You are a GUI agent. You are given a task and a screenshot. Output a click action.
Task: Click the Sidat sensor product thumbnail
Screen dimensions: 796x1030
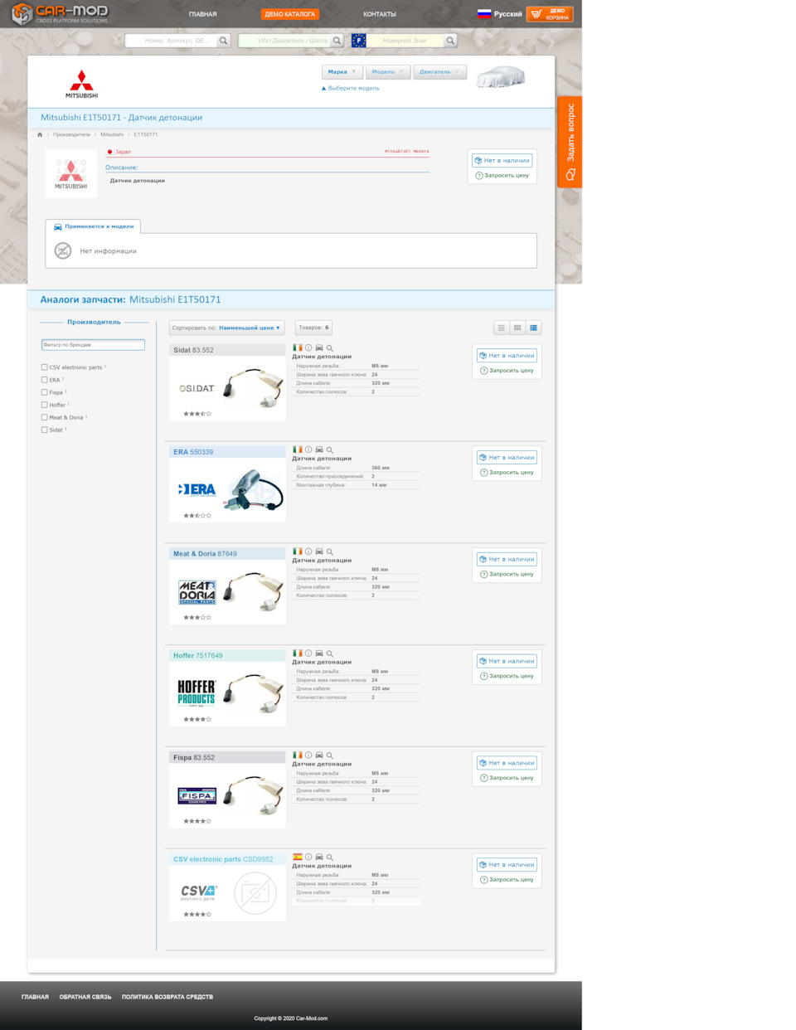click(x=254, y=388)
